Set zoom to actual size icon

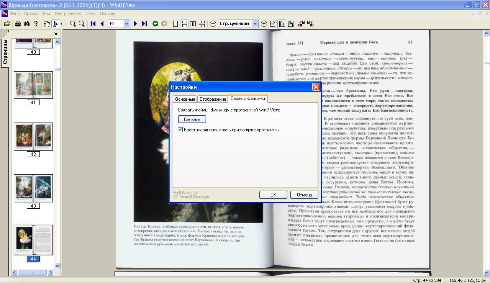coord(273,24)
